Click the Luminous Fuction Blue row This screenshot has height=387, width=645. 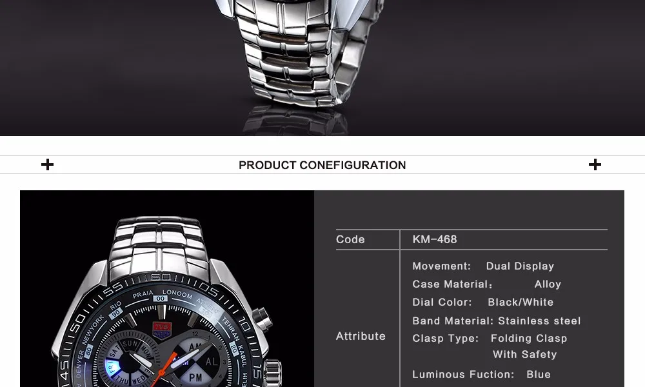pos(481,375)
